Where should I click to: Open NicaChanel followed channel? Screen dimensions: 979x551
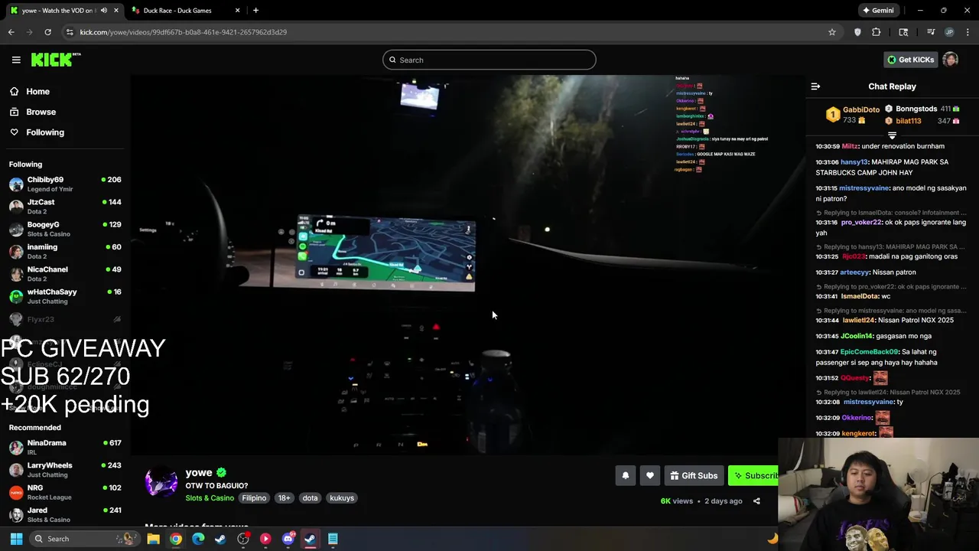tap(65, 274)
